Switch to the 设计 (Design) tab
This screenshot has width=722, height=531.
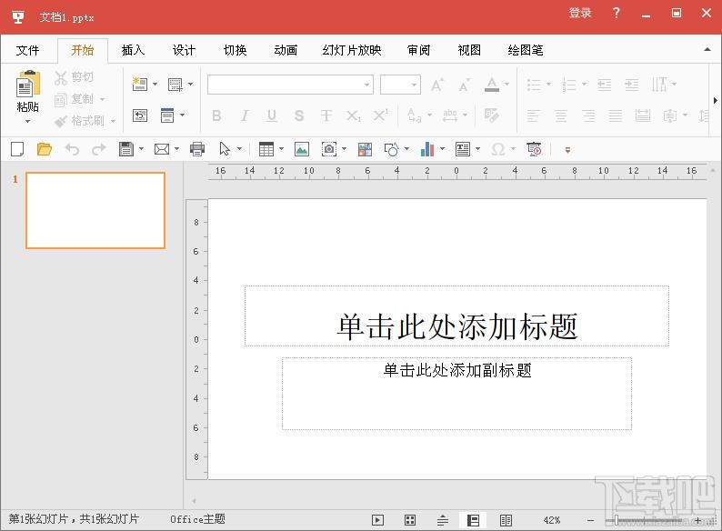[185, 50]
